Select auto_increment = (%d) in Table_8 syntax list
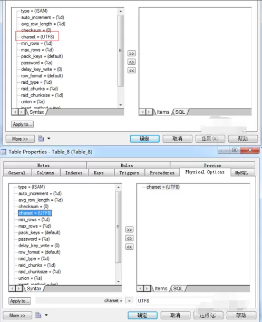This screenshot has width=262, height=322. click(40, 193)
